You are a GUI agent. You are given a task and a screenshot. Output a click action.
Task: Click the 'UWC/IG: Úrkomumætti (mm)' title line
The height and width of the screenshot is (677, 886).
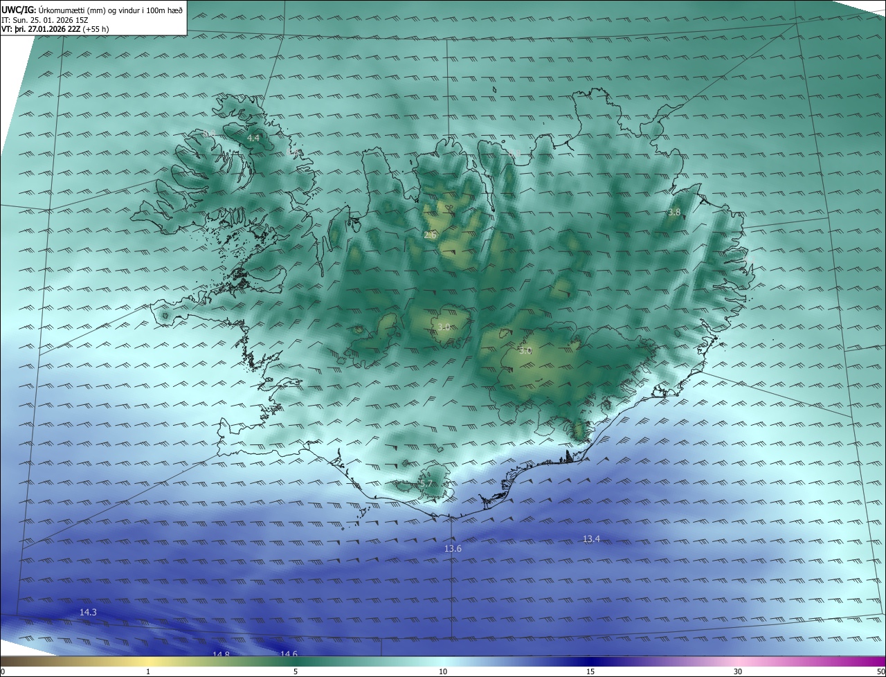pos(92,10)
